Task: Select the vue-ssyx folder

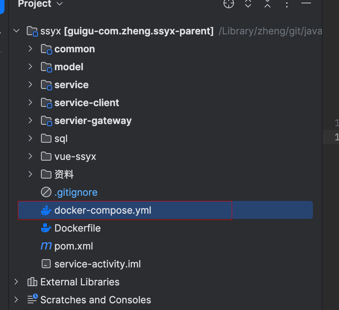Action: [x=75, y=156]
